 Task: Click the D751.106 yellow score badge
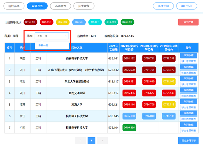[x=169, y=81]
